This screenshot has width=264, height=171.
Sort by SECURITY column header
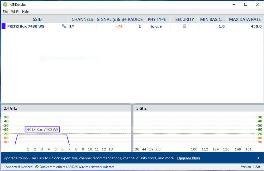pos(185,19)
